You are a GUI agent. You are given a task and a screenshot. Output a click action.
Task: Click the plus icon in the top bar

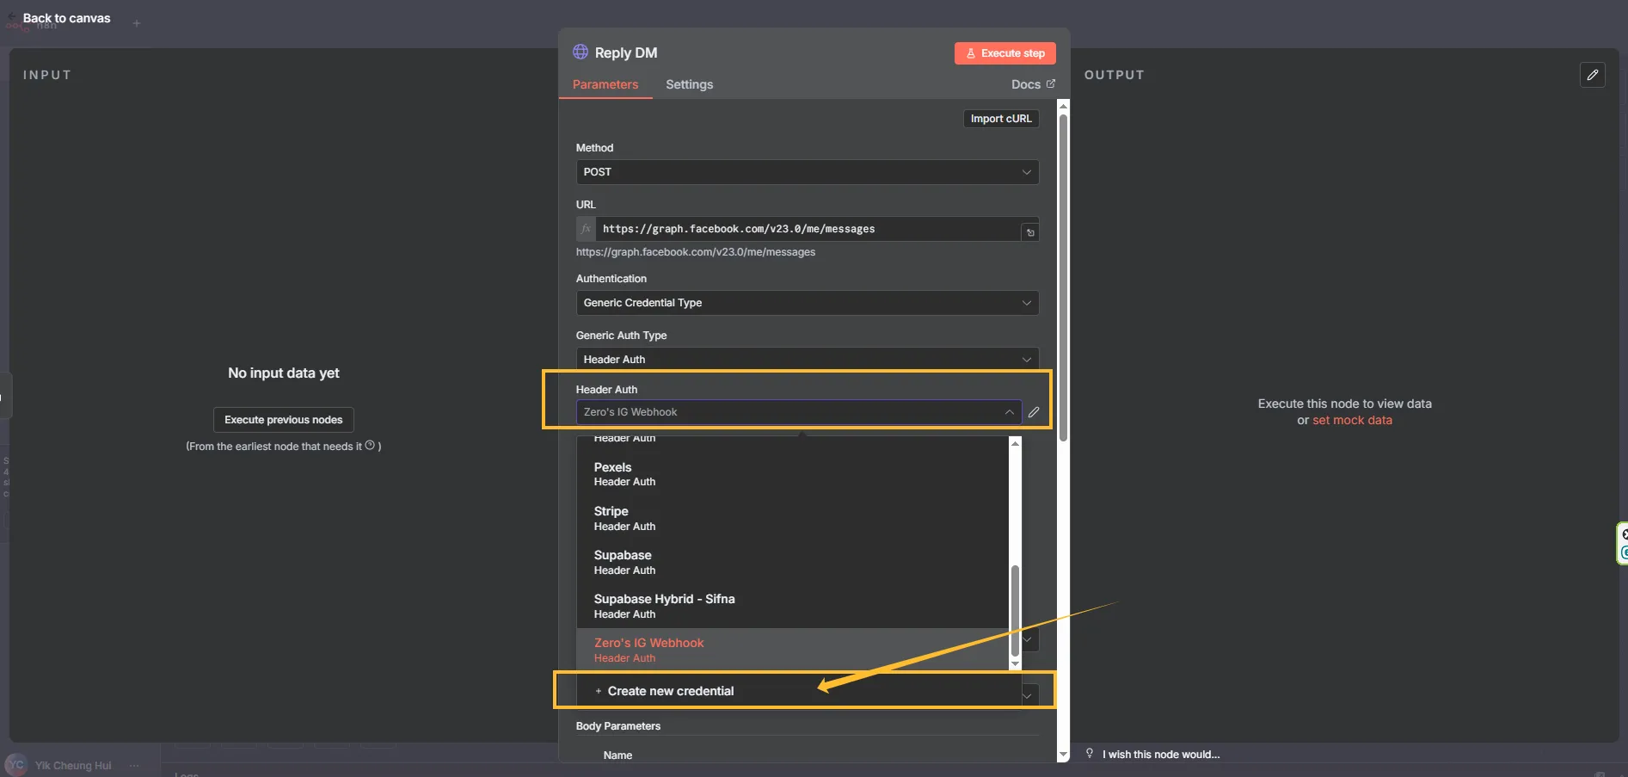coord(137,23)
